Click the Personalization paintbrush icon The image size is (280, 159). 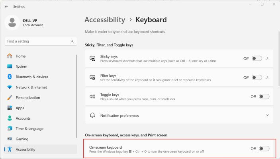point(10,97)
